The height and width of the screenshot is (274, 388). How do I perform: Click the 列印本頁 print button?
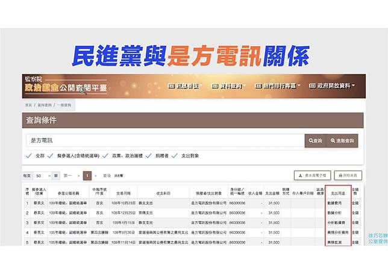pyautogui.click(x=348, y=175)
